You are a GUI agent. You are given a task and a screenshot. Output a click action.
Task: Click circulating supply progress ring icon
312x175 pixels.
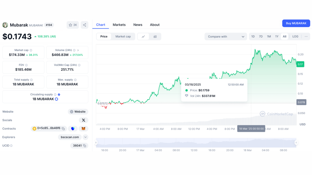57,99
